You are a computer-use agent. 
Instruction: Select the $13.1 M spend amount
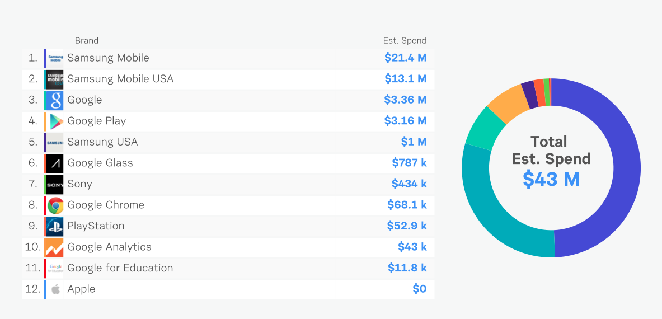pos(405,79)
